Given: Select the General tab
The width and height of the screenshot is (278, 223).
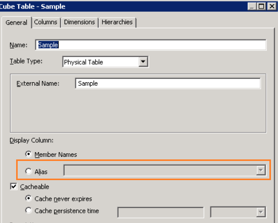Looking at the screenshot, I should [16, 23].
